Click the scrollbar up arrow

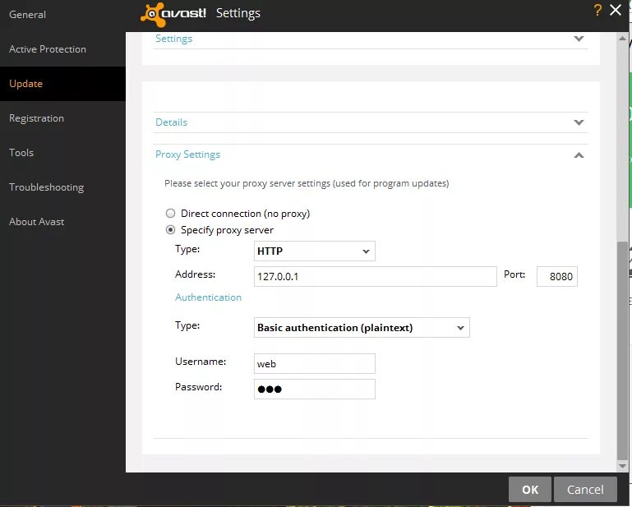pyautogui.click(x=622, y=39)
